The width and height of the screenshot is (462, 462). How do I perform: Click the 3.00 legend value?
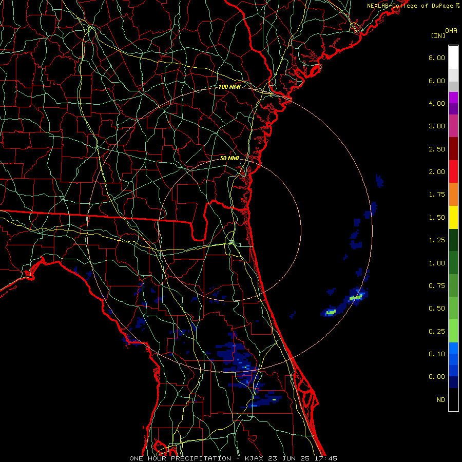click(437, 126)
